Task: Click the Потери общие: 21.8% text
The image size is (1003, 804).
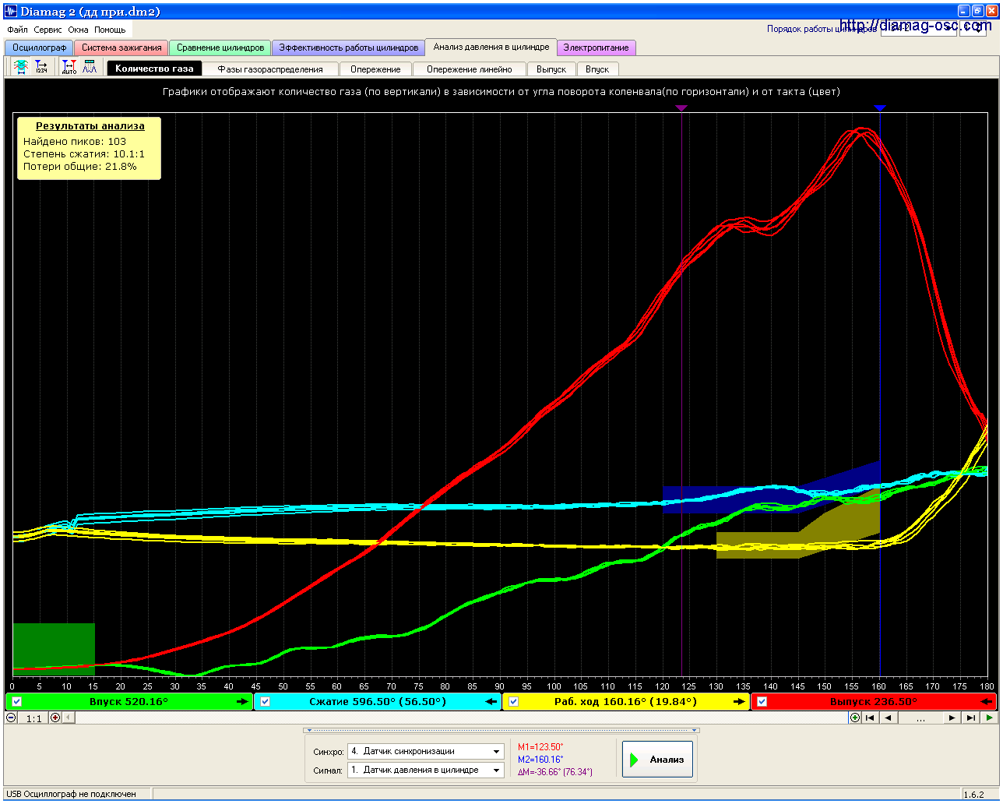Action: click(x=80, y=167)
